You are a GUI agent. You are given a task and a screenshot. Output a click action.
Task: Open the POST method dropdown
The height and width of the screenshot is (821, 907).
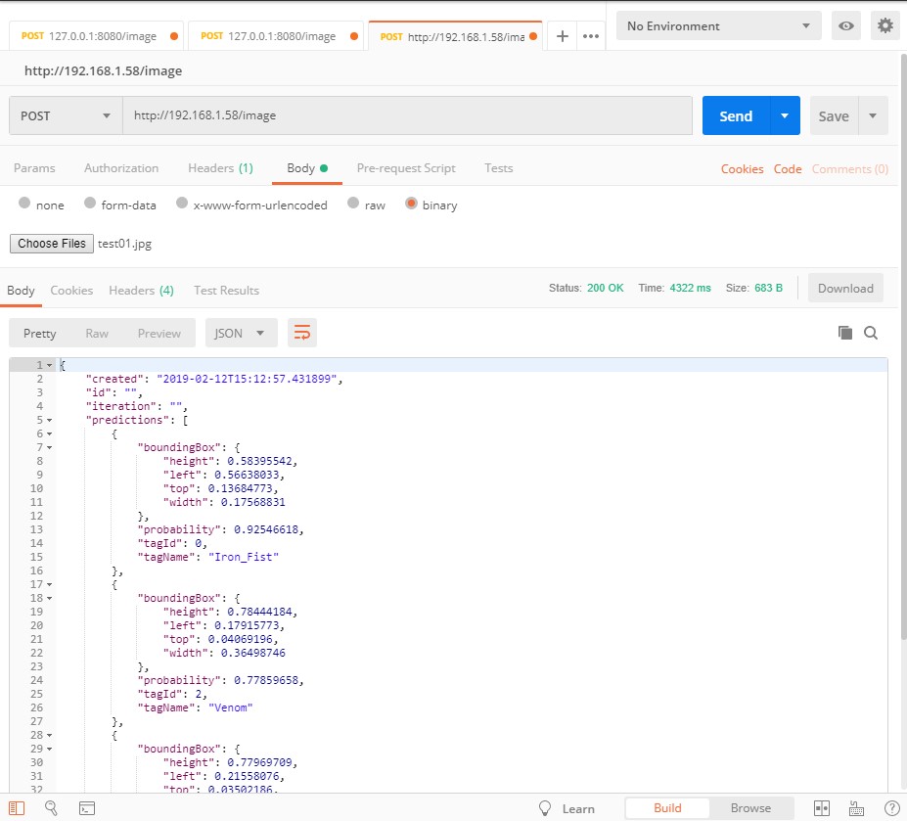coord(64,115)
